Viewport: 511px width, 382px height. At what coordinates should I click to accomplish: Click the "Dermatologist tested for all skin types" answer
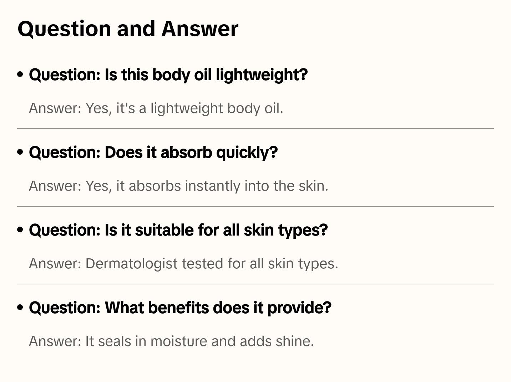click(183, 264)
